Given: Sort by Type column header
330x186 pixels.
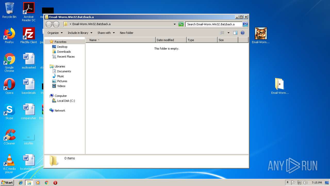Looking at the screenshot, I should click(x=202, y=40).
